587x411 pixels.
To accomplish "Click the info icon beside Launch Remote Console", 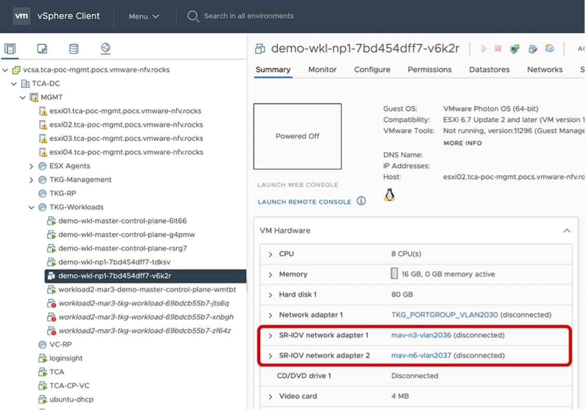I will (x=361, y=201).
